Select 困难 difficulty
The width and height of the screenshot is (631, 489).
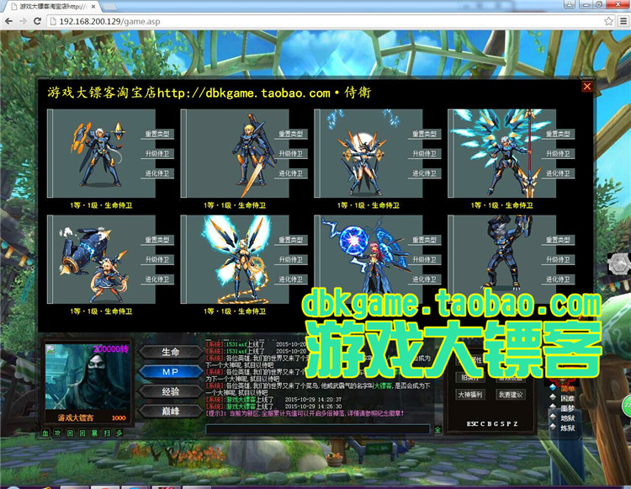click(567, 398)
